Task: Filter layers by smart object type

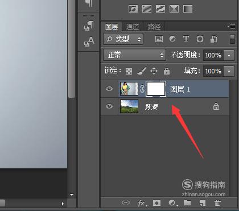Action: [214, 39]
